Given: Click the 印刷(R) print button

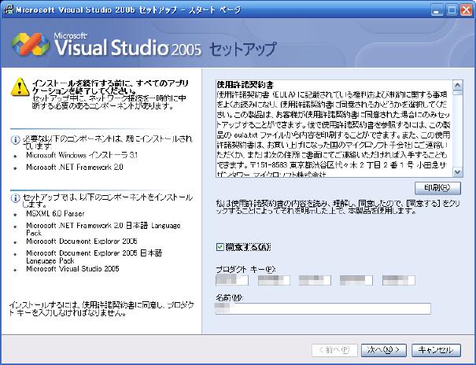Looking at the screenshot, I should (x=437, y=188).
